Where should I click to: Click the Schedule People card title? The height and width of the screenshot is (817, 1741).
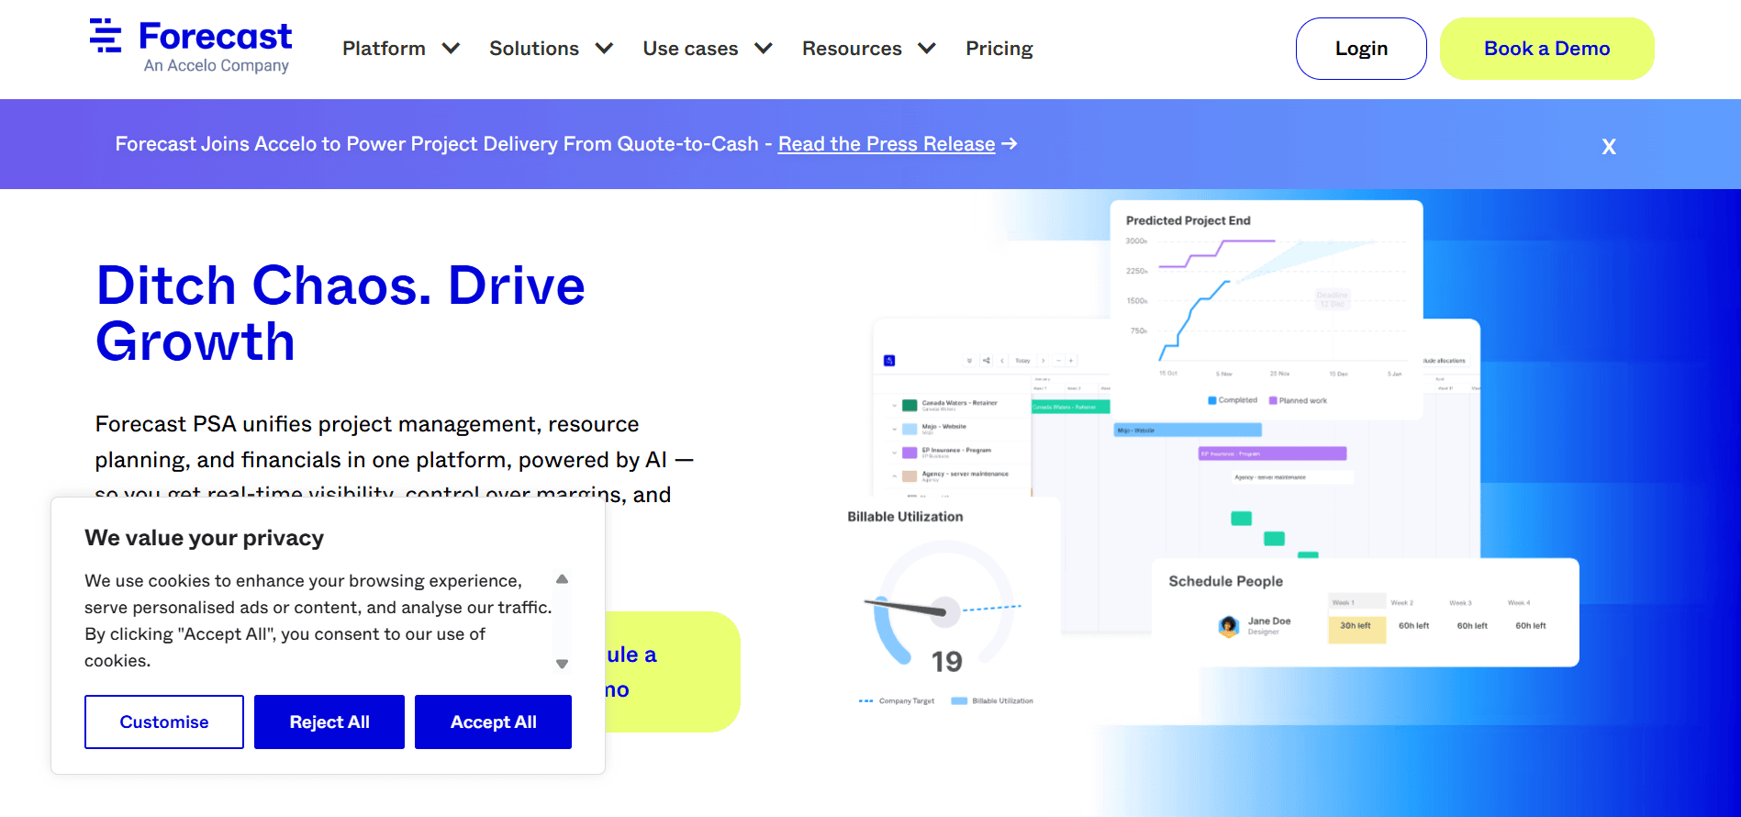click(1226, 581)
